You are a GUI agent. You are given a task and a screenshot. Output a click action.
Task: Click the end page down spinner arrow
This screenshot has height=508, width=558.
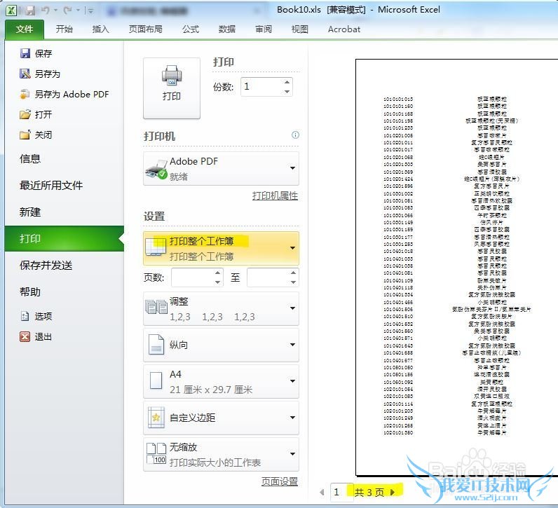pyautogui.click(x=293, y=282)
